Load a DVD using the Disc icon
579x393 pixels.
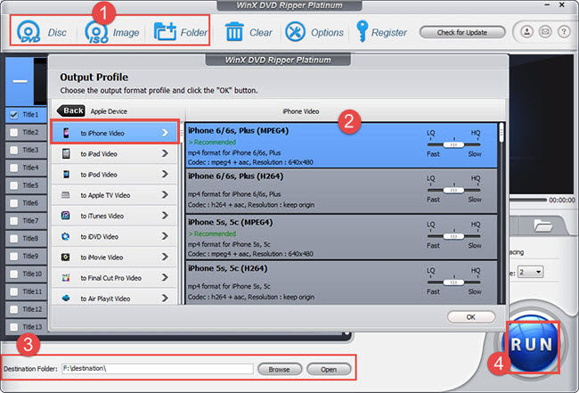[x=41, y=32]
